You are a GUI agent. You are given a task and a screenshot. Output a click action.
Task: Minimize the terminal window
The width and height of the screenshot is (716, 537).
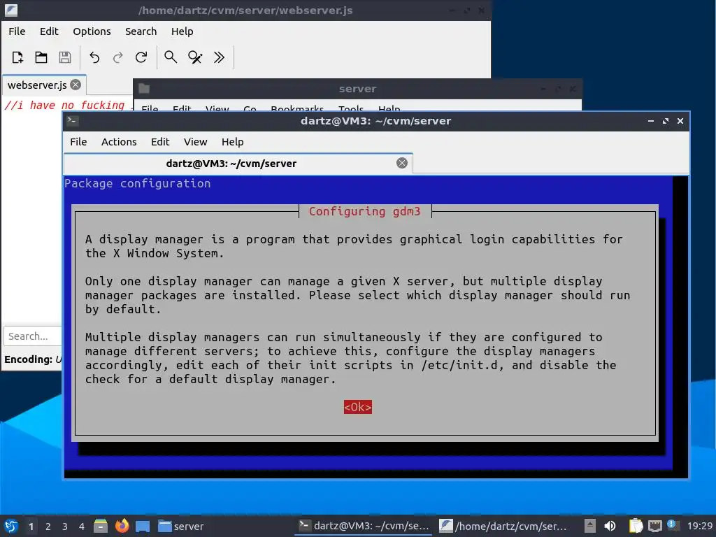(651, 121)
